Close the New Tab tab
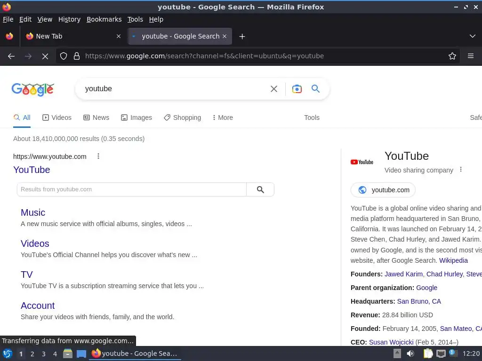This screenshot has height=361, width=482. [x=119, y=36]
